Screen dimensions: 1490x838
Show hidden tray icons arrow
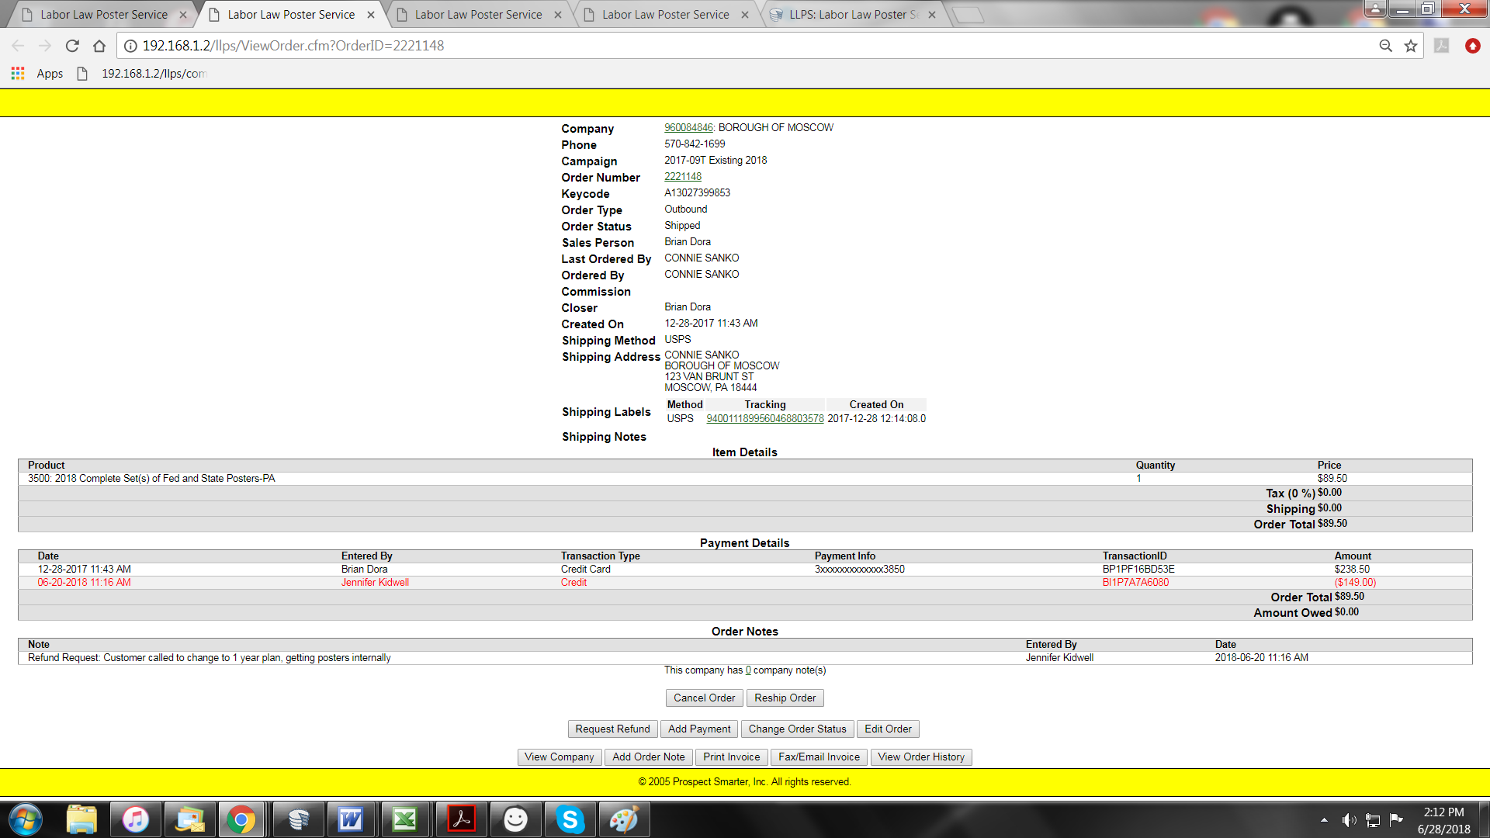(x=1324, y=820)
